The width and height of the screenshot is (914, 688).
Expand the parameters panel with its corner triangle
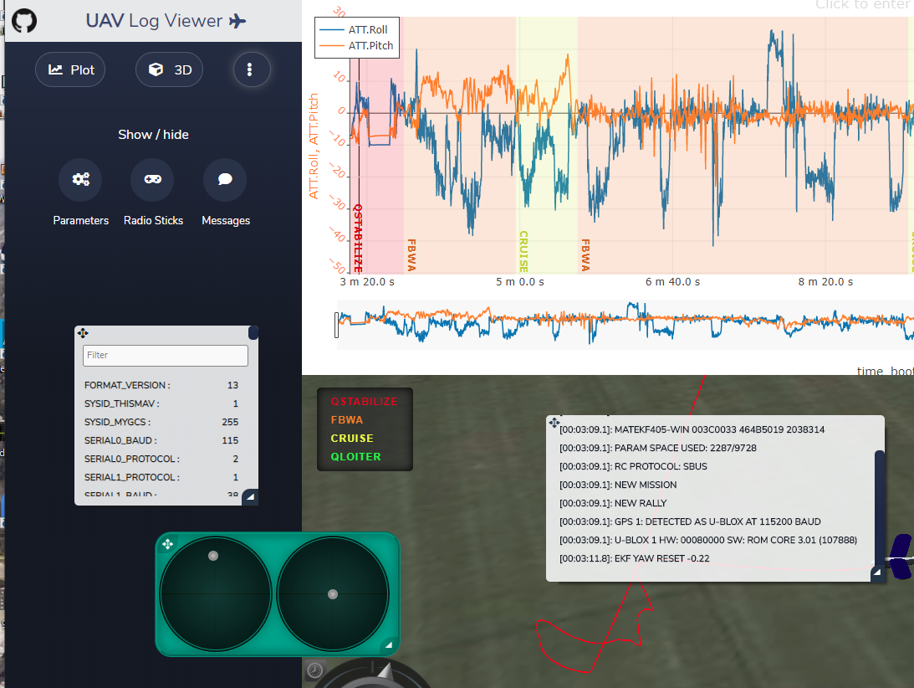point(249,497)
